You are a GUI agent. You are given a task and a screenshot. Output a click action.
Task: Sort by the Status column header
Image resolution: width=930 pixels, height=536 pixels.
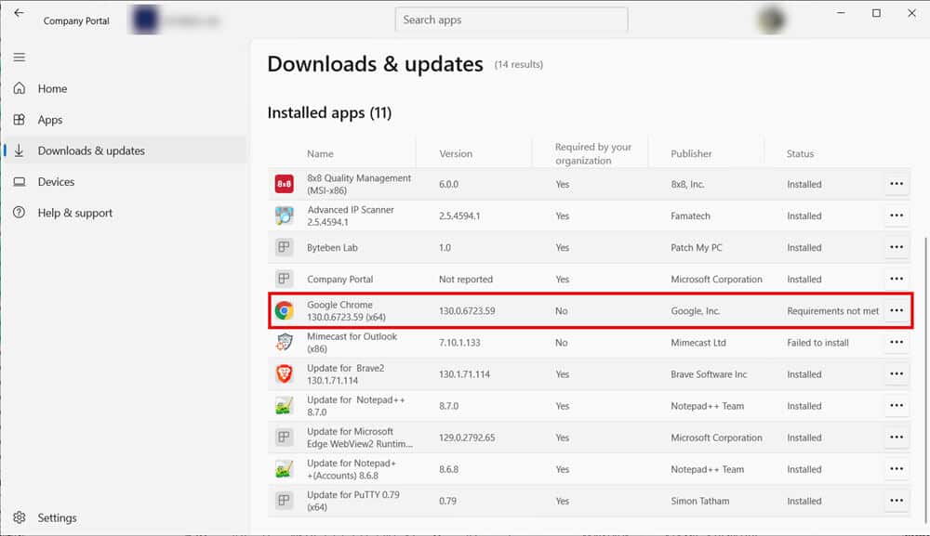pyautogui.click(x=800, y=153)
